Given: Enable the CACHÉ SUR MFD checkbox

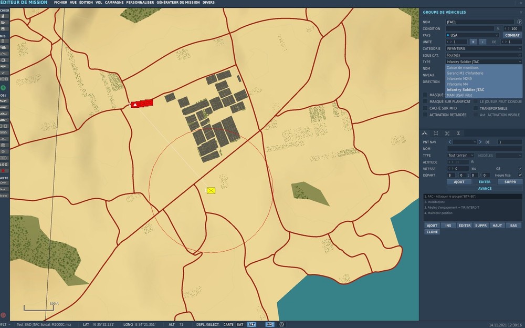Looking at the screenshot, I should tap(425, 108).
